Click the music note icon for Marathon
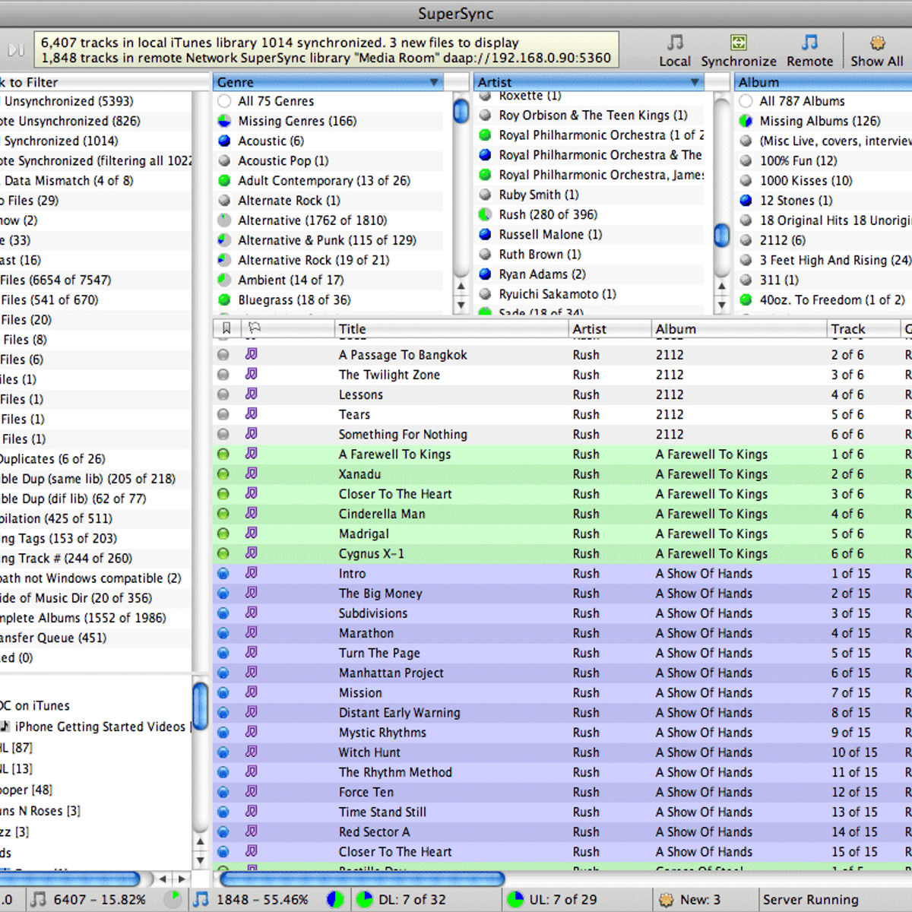 pyautogui.click(x=251, y=632)
